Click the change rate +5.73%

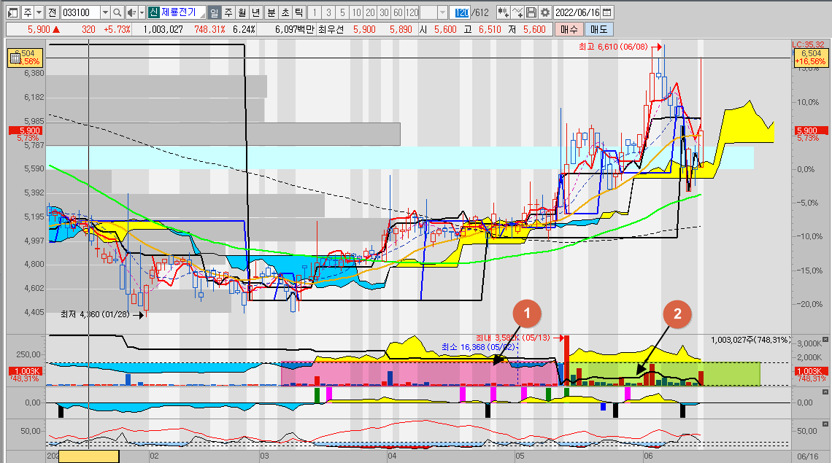pyautogui.click(x=117, y=29)
